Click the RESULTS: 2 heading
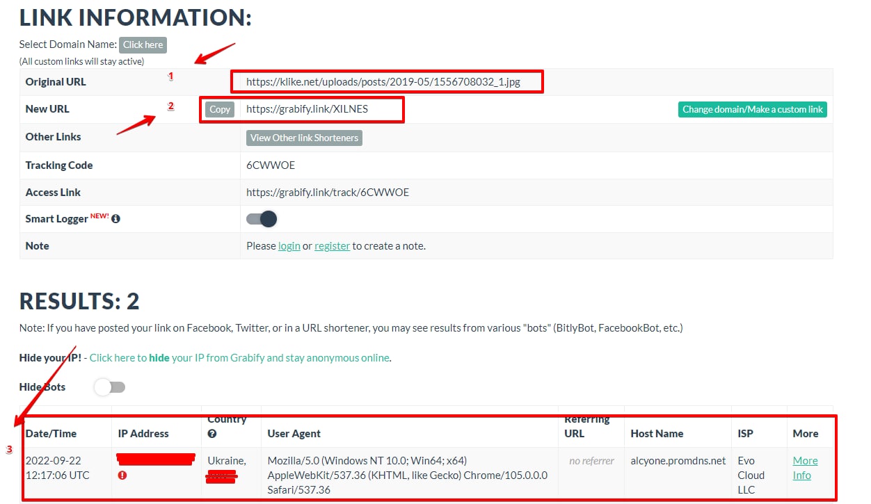The width and height of the screenshot is (871, 504). click(x=79, y=301)
